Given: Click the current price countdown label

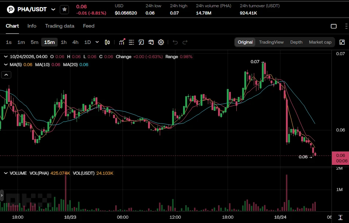Looking at the screenshot, I should 340,158.
